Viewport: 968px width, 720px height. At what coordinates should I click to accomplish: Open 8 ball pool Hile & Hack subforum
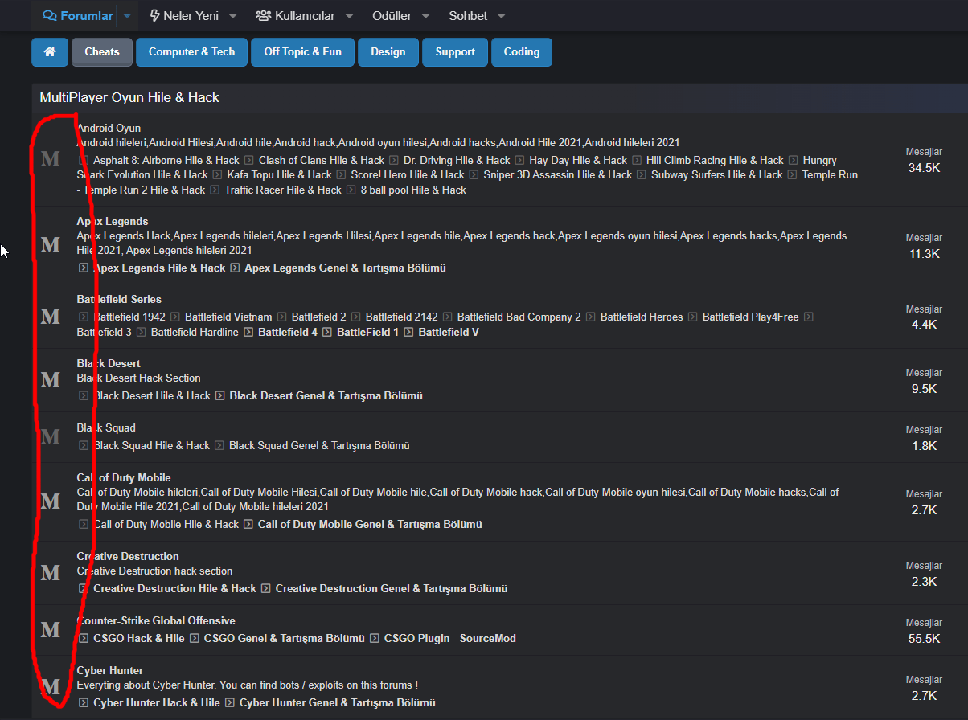(413, 190)
